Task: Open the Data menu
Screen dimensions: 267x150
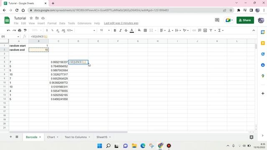Action: 62,23
